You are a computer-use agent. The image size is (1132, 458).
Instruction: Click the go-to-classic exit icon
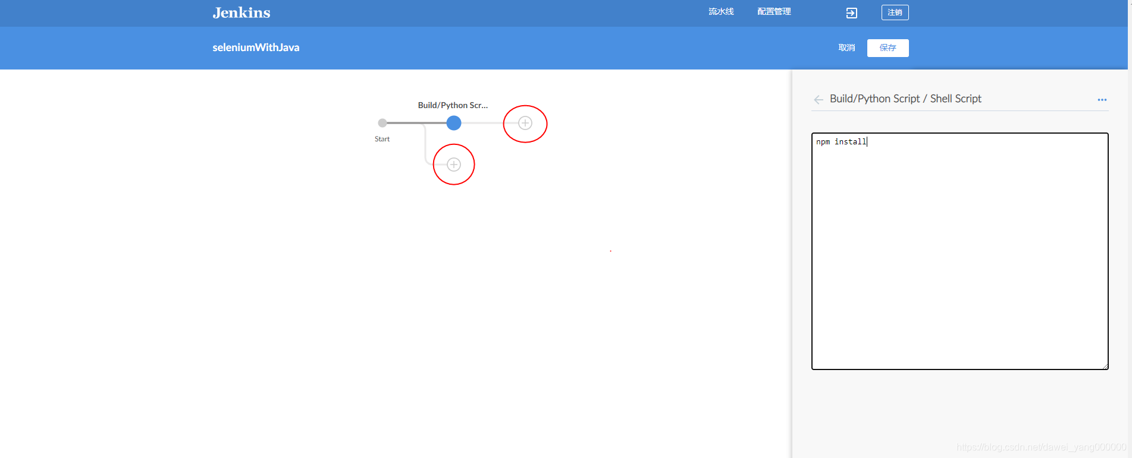click(x=852, y=13)
